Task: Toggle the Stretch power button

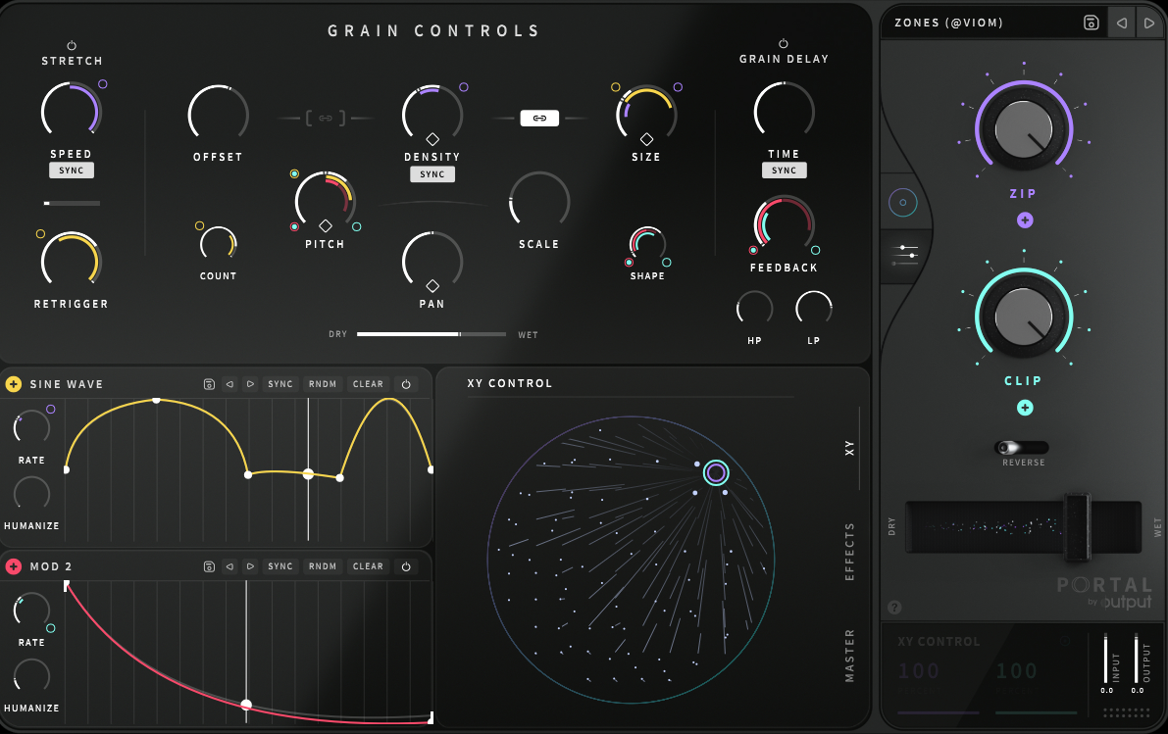Action: tap(72, 45)
